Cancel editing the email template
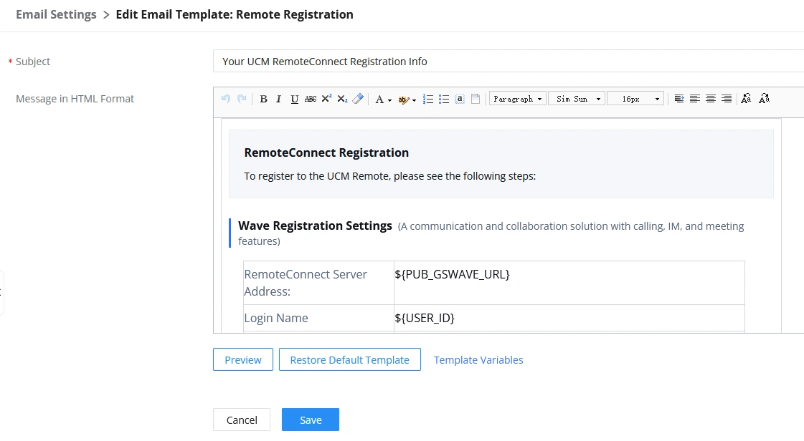This screenshot has height=441, width=804. [242, 420]
